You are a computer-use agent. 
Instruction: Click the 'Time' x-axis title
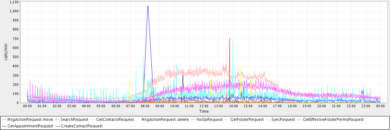point(204,111)
